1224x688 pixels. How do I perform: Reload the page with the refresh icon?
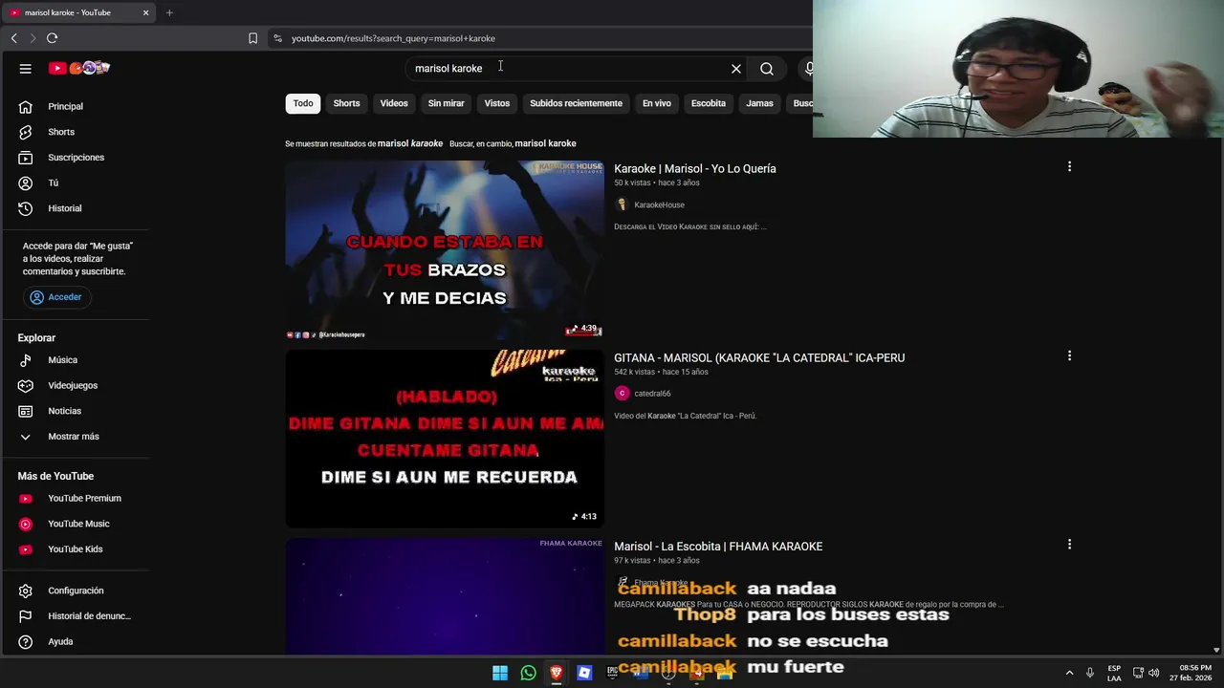click(53, 38)
